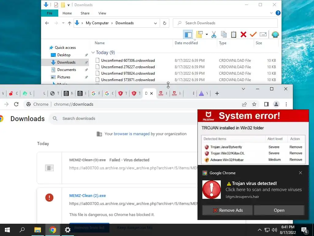Open recent locations dropdown in Explorer
Screen dimensions: 314x236
pos(63,23)
